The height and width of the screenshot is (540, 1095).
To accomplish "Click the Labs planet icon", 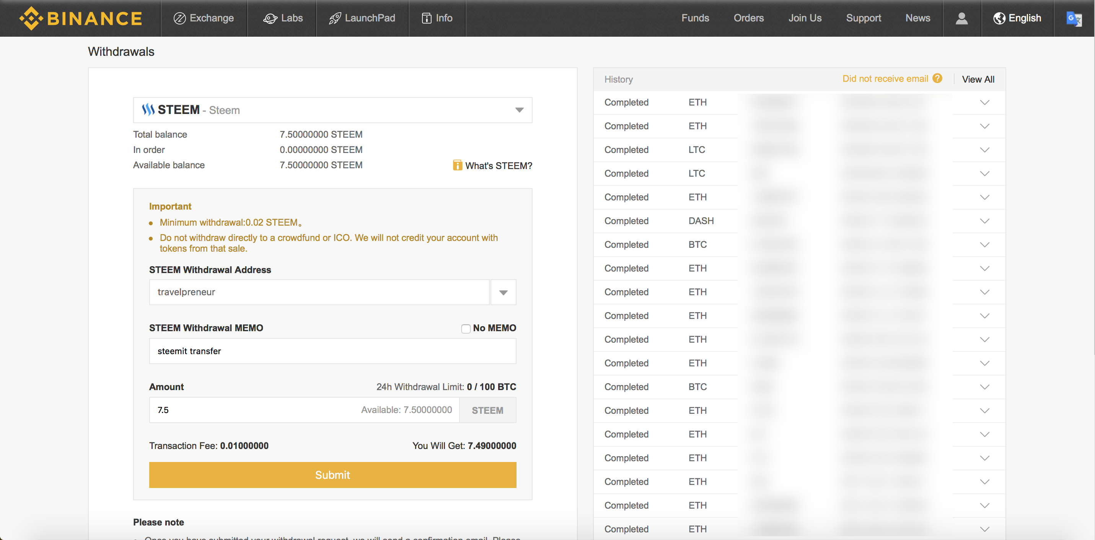I will tap(270, 18).
